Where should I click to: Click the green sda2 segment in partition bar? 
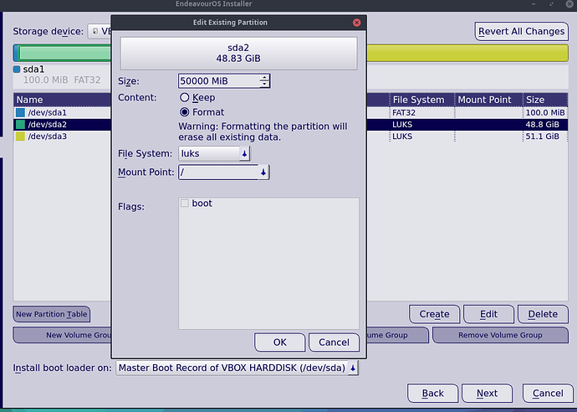pyautogui.click(x=64, y=53)
